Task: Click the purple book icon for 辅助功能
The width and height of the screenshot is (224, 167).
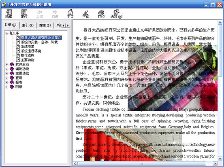Action: tap(12, 69)
